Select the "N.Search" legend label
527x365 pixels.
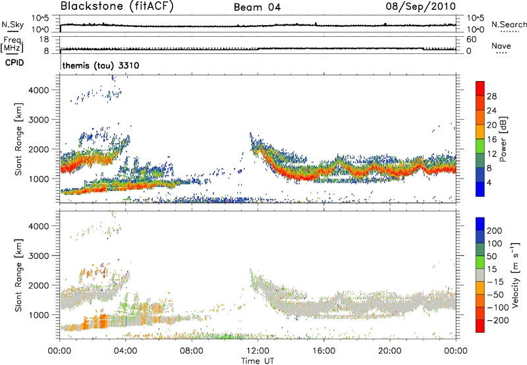[x=509, y=24]
